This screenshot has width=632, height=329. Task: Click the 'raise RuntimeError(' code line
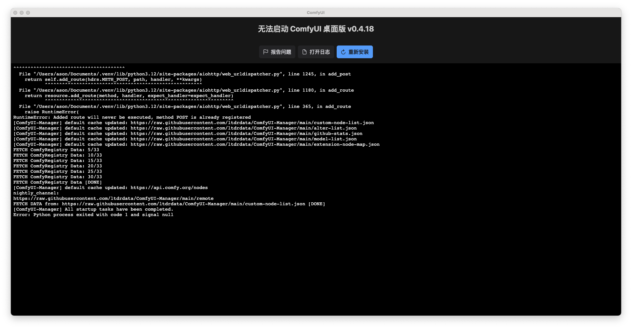pyautogui.click(x=52, y=112)
